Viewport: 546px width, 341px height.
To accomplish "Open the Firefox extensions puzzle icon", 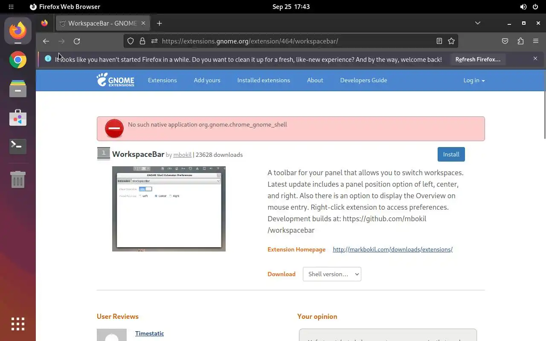I will click(x=520, y=41).
